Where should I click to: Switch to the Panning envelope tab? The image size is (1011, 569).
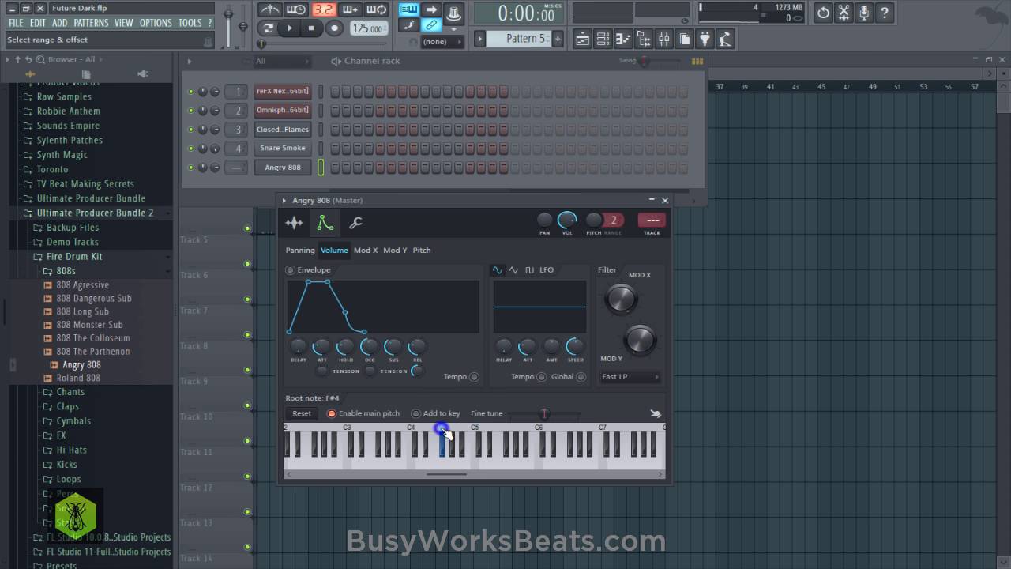pyautogui.click(x=300, y=251)
